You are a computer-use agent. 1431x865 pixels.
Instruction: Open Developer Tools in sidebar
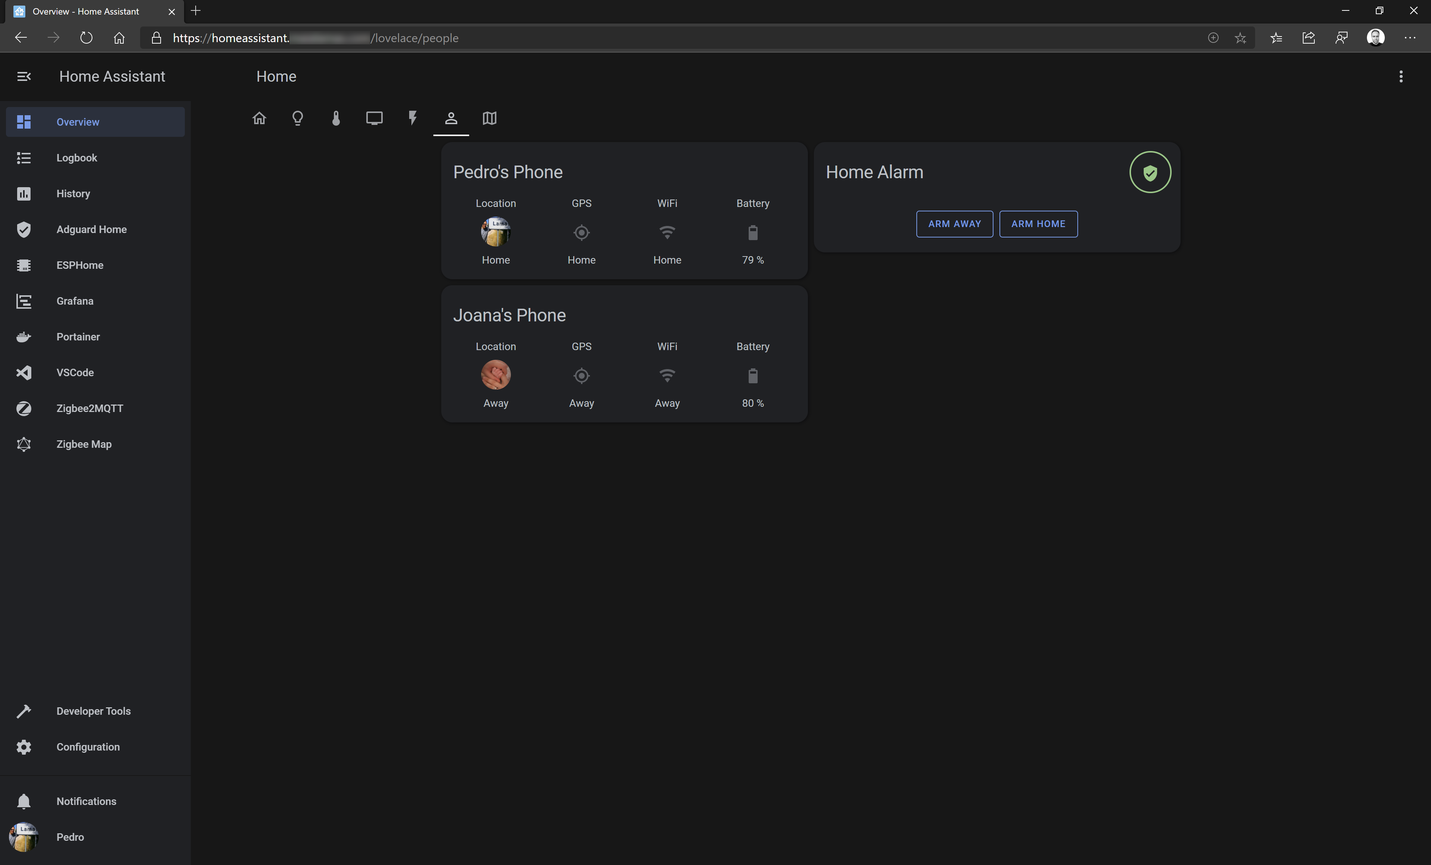point(93,711)
